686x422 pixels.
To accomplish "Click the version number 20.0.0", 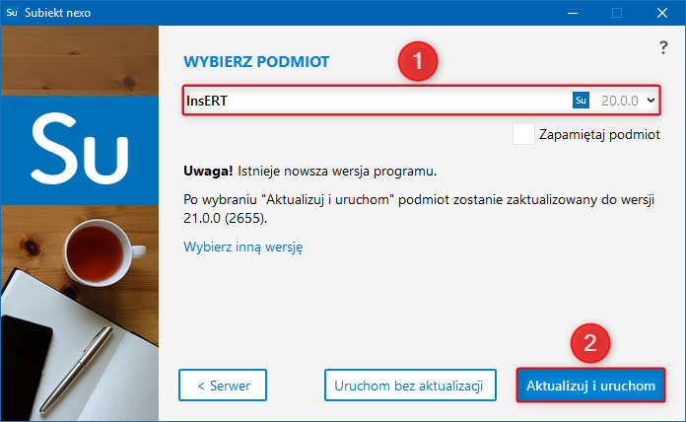I will [x=620, y=101].
